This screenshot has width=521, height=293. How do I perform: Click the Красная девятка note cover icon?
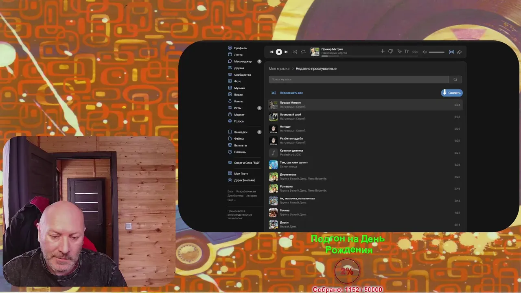274,153
